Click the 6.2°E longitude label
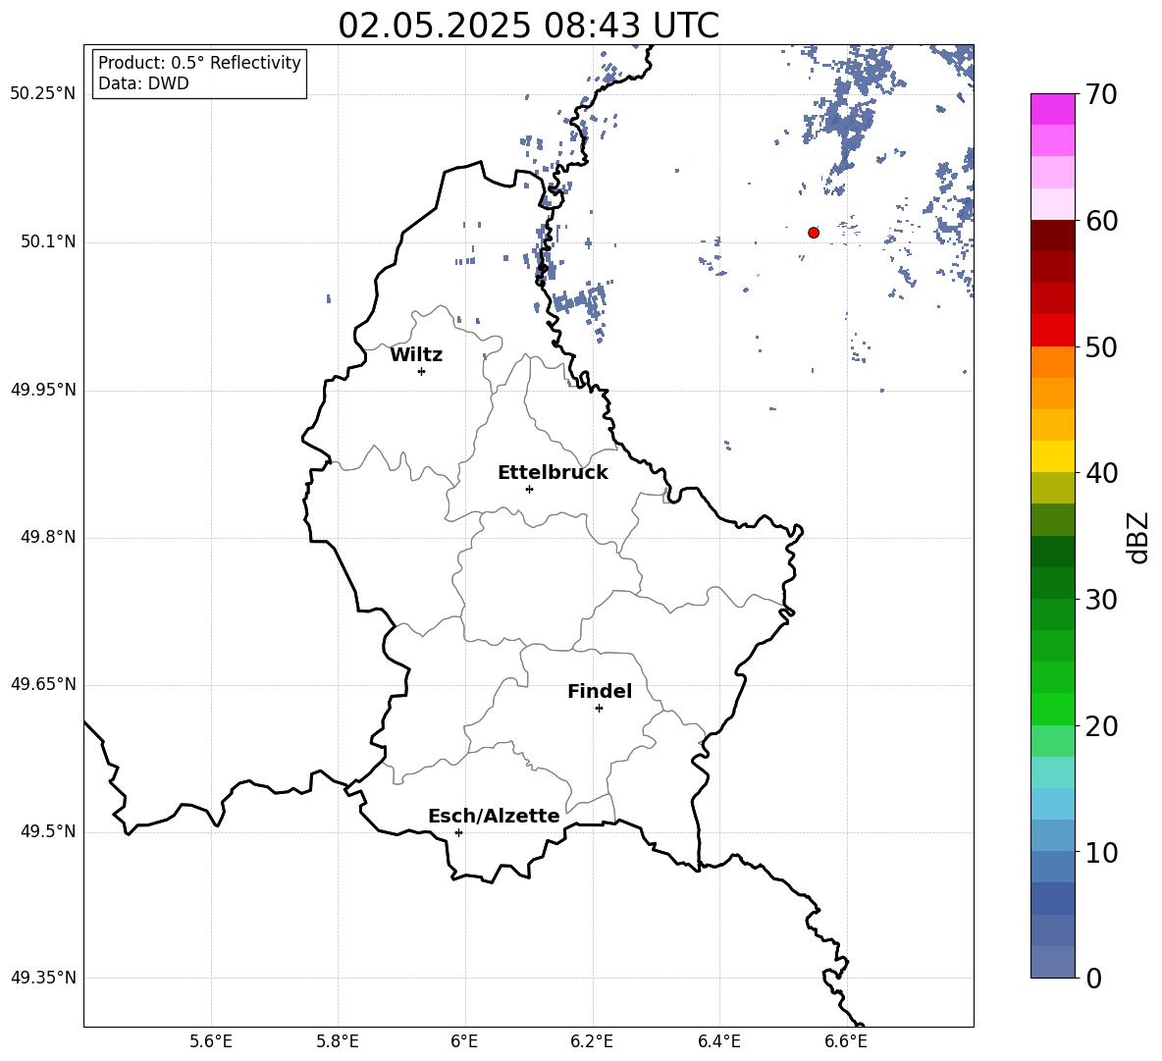This screenshot has height=1061, width=1162. (592, 1041)
